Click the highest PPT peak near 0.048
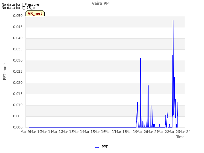The height and width of the screenshot is (153, 204). click(173, 21)
